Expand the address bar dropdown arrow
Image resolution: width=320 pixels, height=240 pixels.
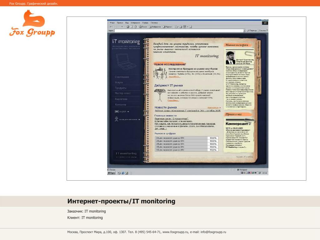point(244,31)
